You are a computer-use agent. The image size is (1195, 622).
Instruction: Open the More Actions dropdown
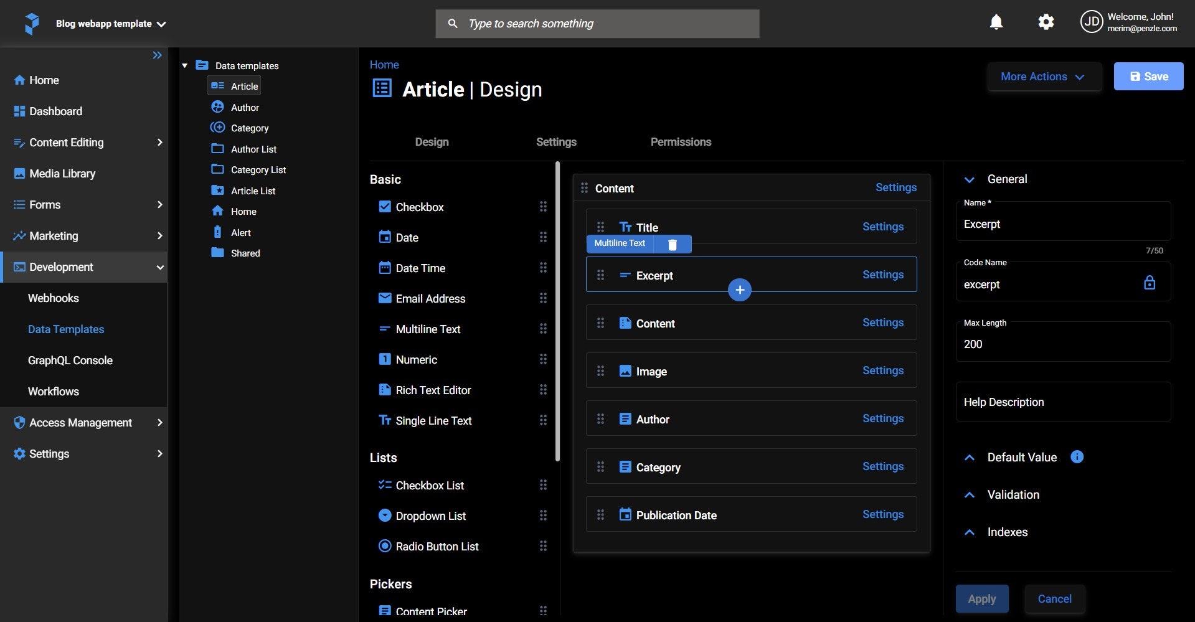coord(1044,77)
